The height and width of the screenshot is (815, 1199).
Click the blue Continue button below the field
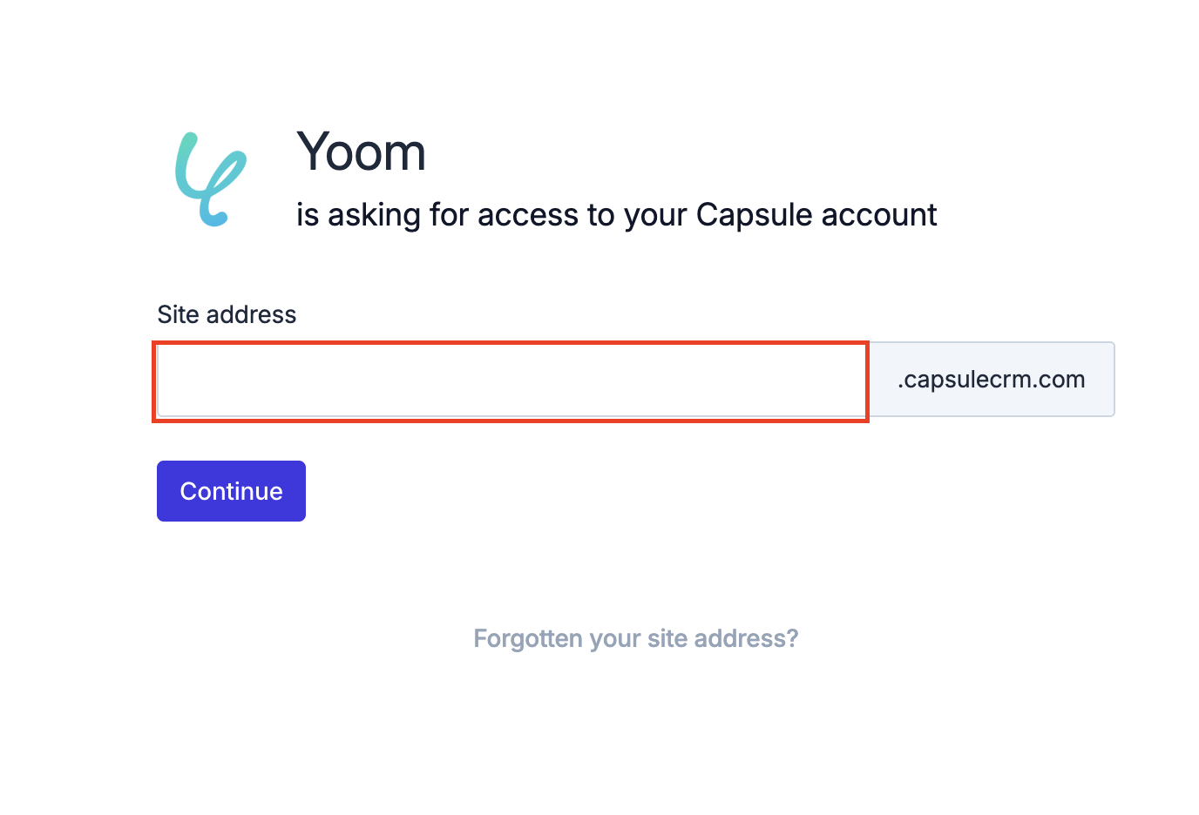pyautogui.click(x=231, y=491)
